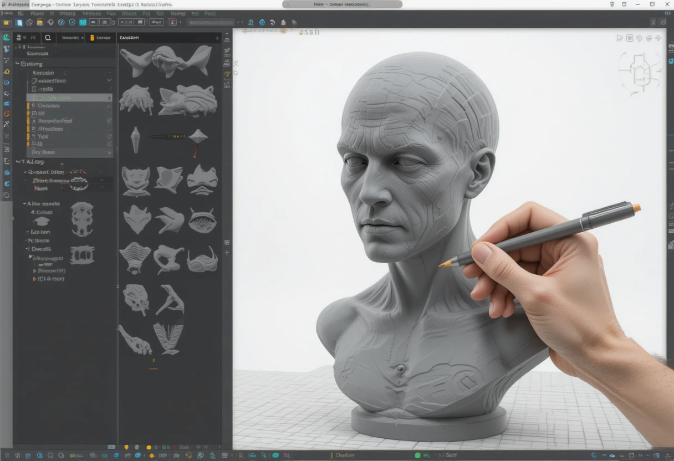Click the blue document icon in top toolbar
The width and height of the screenshot is (674, 461).
click(19, 23)
